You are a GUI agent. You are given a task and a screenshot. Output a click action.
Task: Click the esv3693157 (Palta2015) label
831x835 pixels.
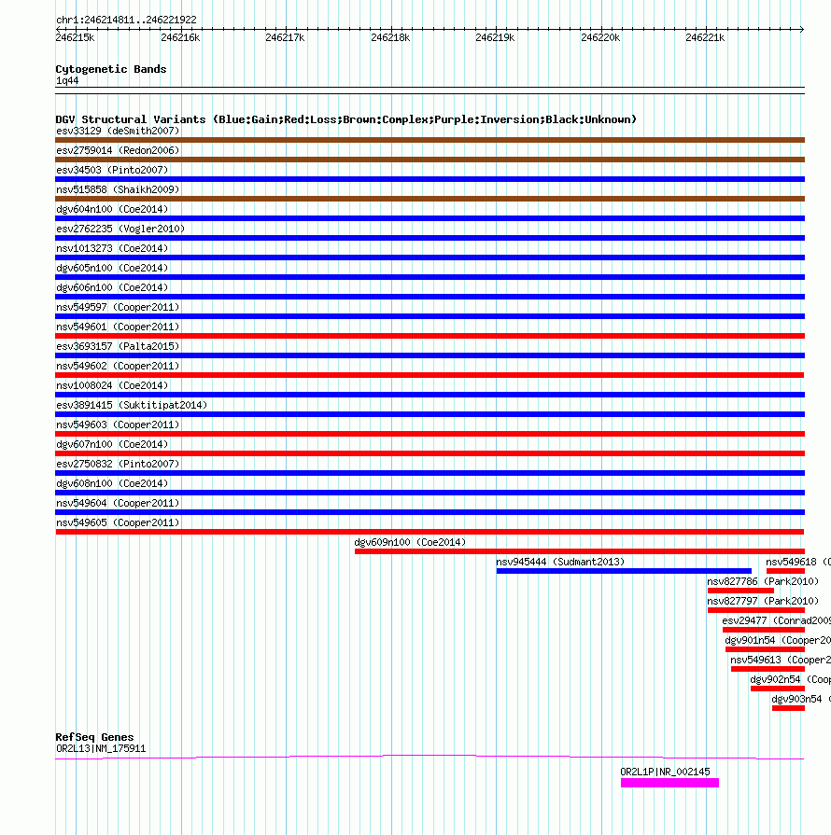pyautogui.click(x=118, y=346)
